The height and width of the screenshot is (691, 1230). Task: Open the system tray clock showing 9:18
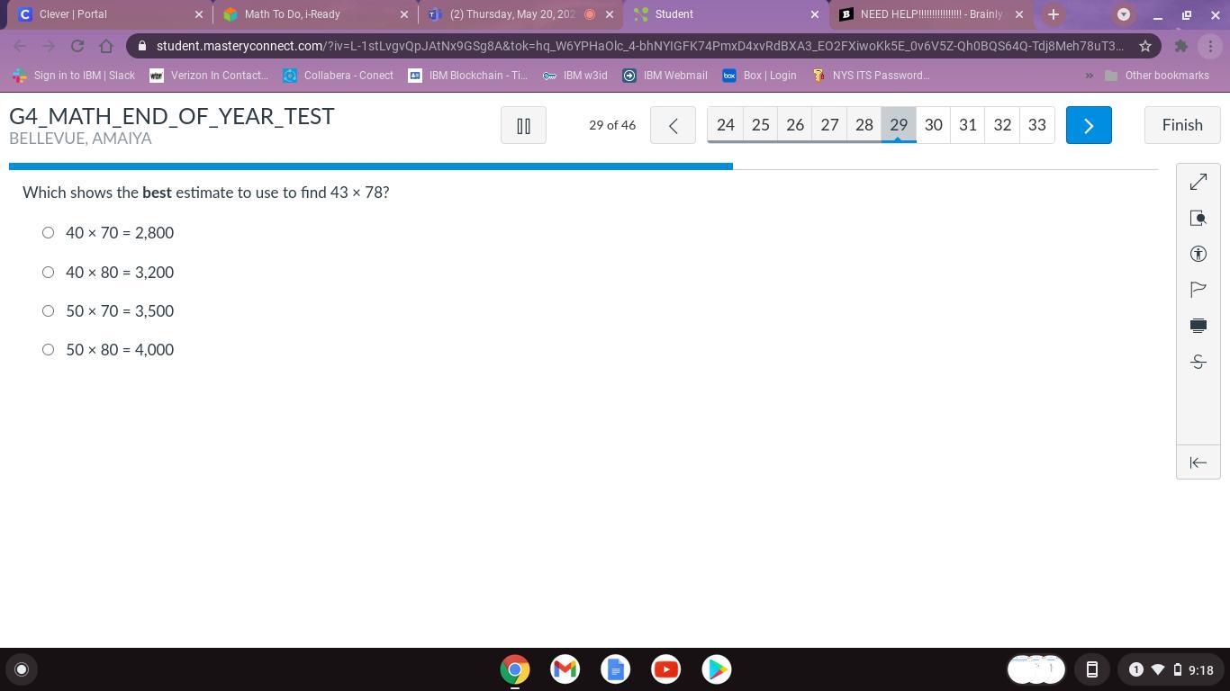(x=1200, y=669)
